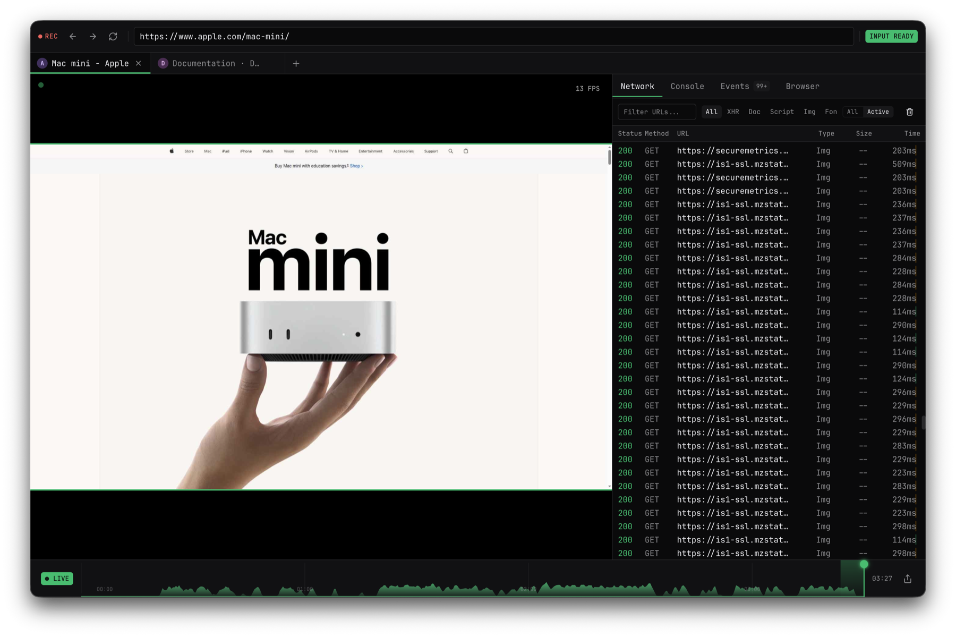Viewport: 956px width, 637px height.
Task: Open the Browser panel tab
Action: 803,86
